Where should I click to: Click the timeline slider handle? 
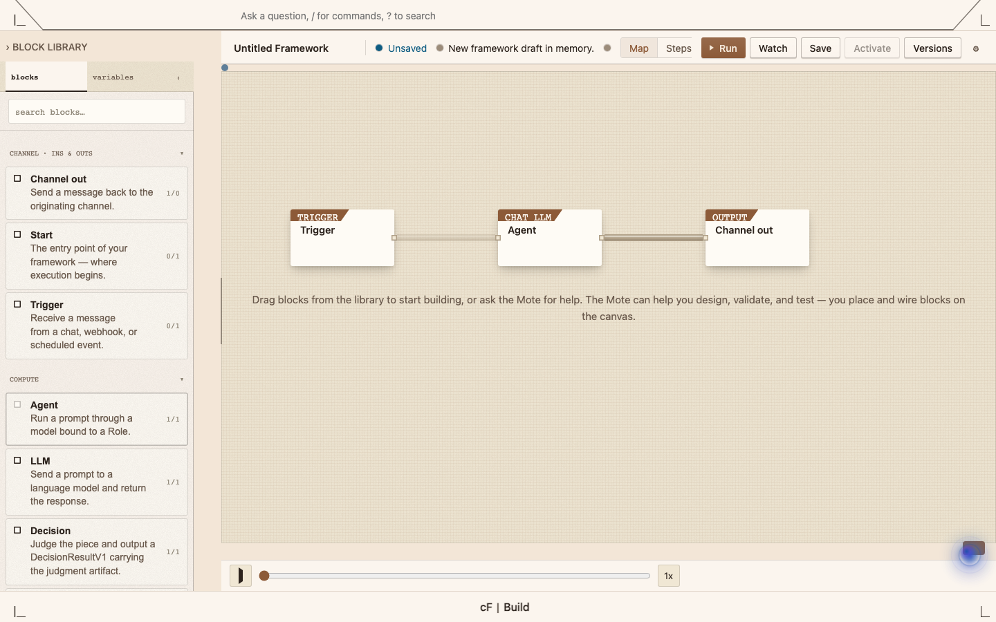click(264, 576)
